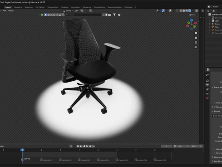Open the Add menu in viewport header
Viewport: 222px width, 167px height.
point(4,11)
